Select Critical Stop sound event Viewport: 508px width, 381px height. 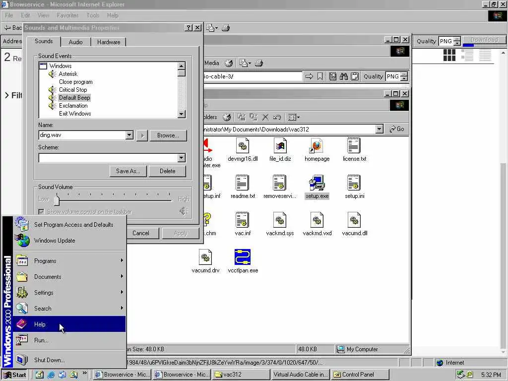[73, 90]
